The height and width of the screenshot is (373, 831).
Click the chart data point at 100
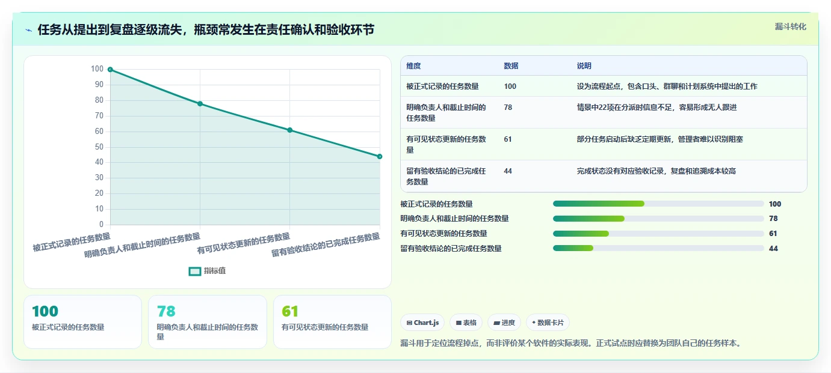point(110,70)
